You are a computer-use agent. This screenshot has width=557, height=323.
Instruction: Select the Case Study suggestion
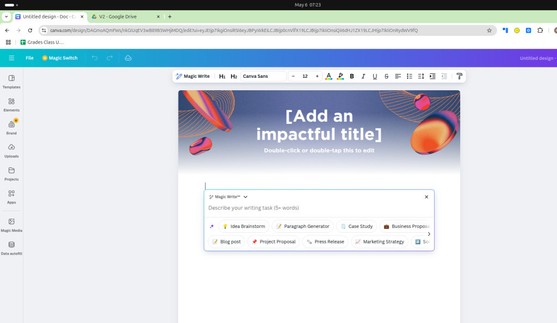[356, 226]
